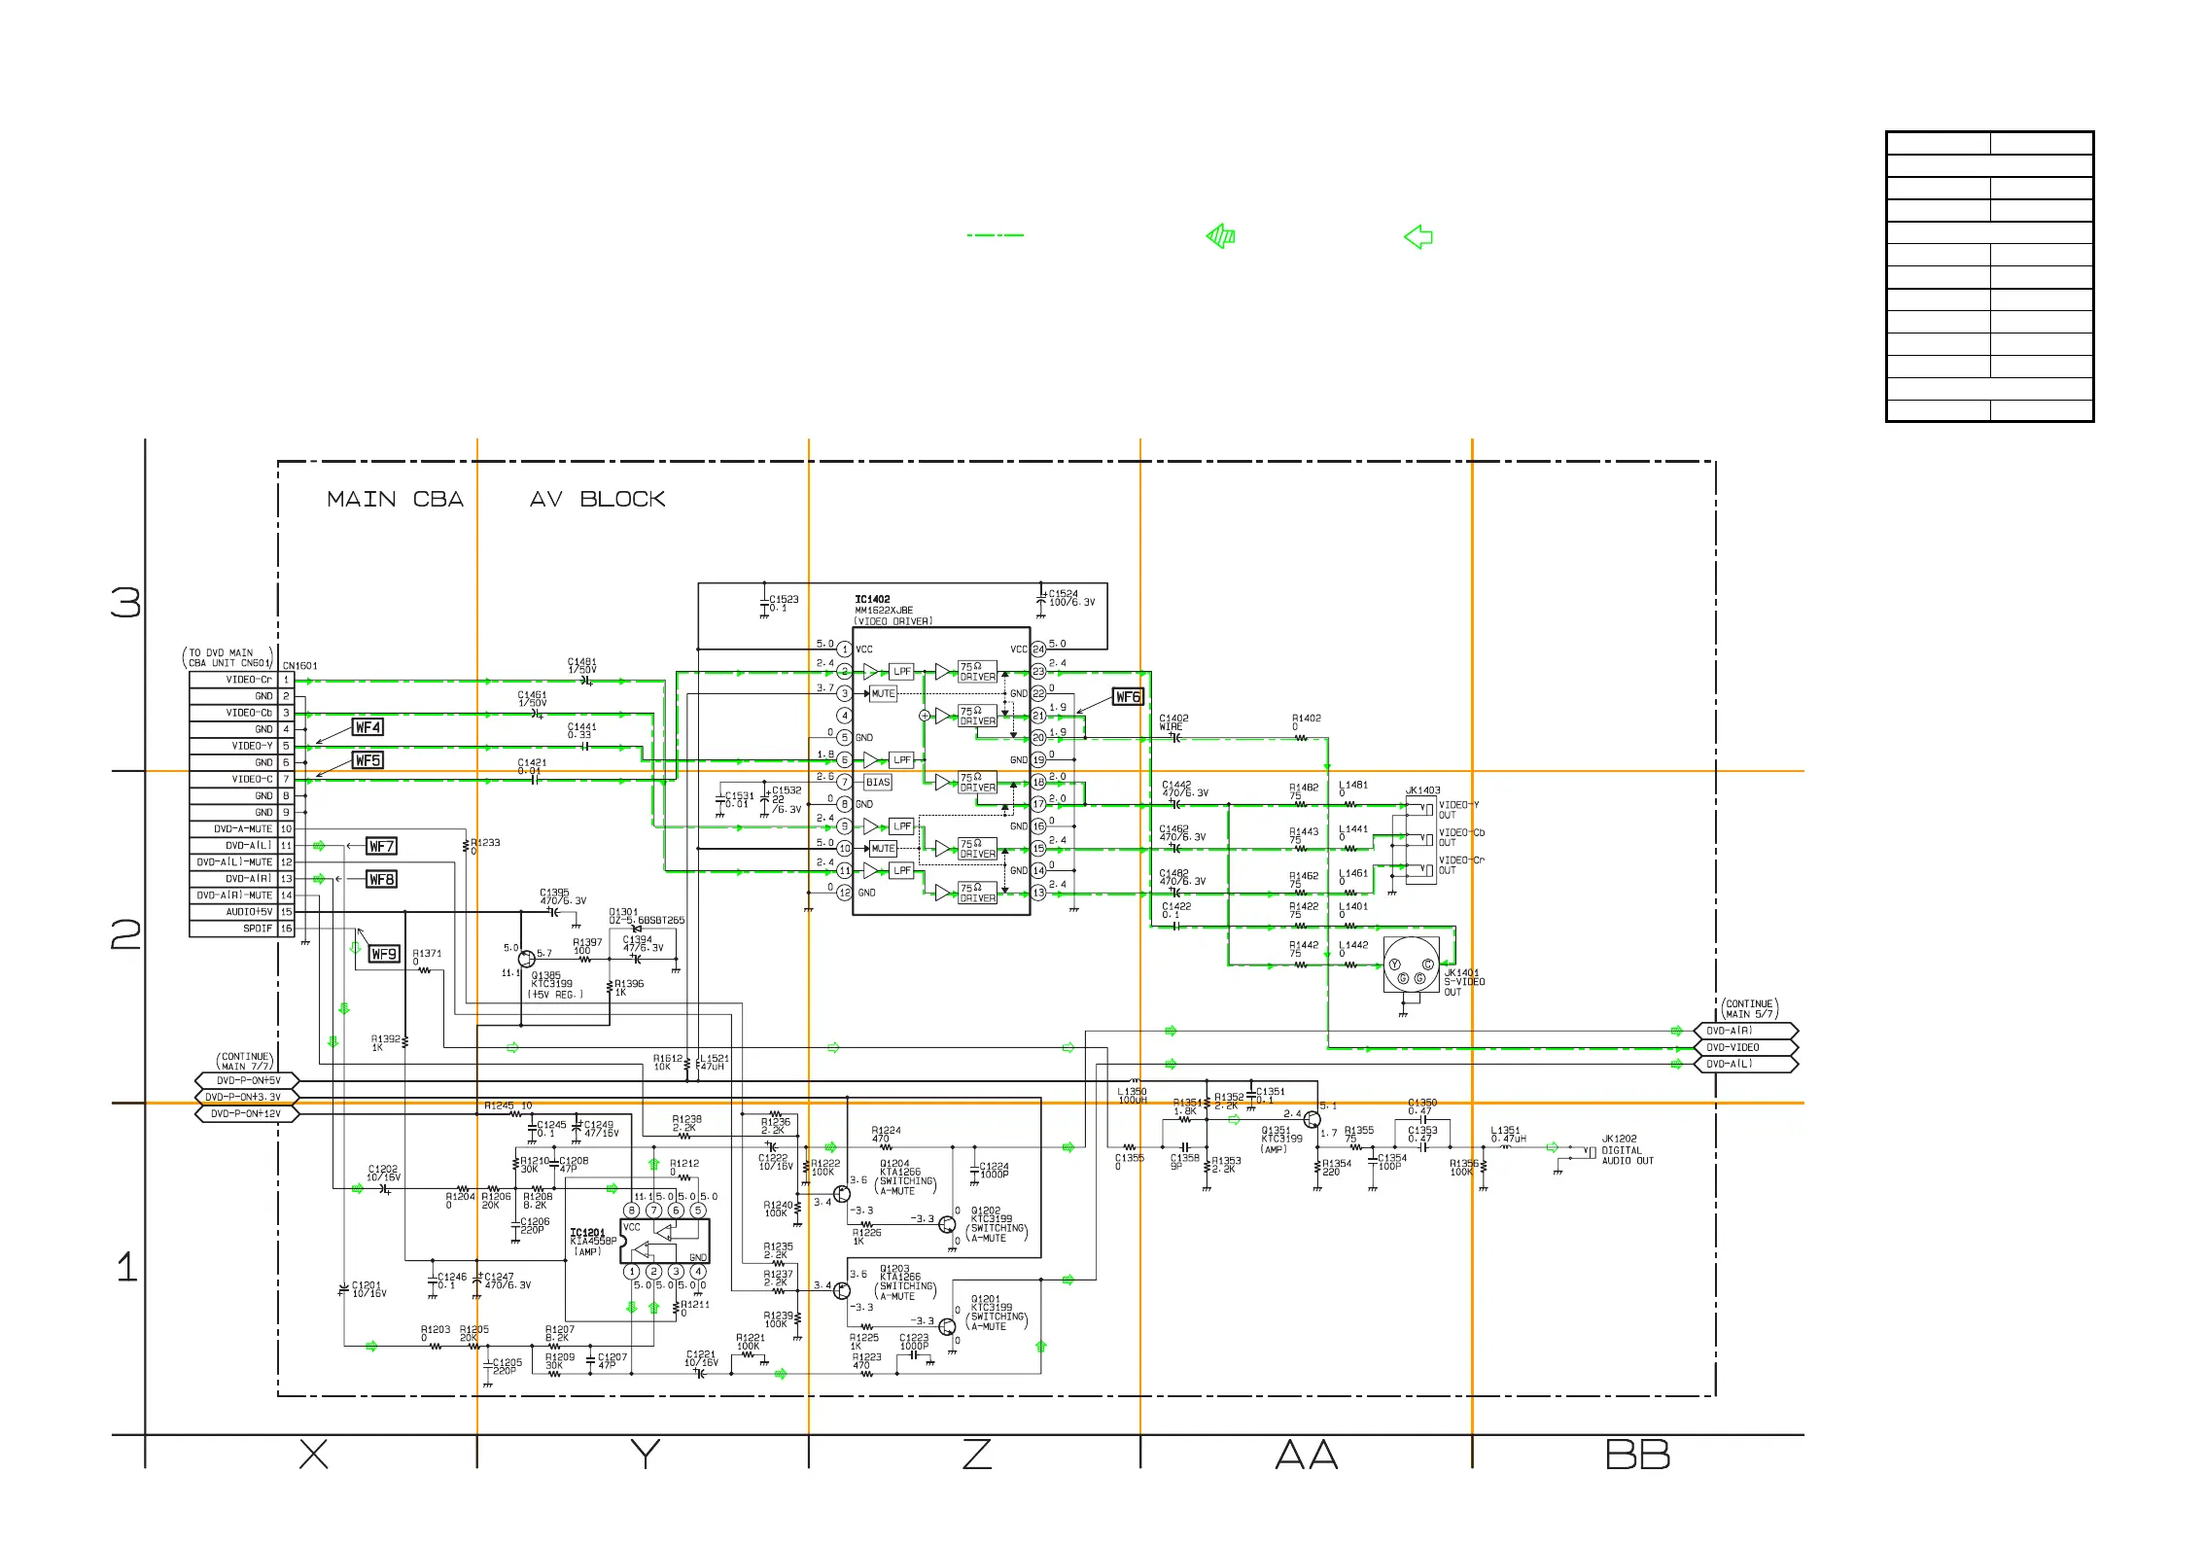Click the WF6 waveform marker box
2205x1544 pixels.
1128,697
